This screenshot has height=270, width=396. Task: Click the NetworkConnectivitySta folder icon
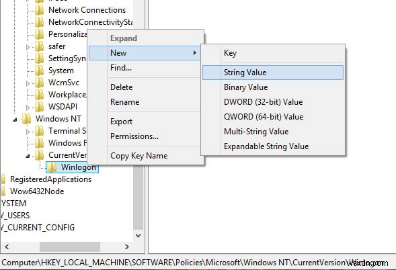[40, 22]
